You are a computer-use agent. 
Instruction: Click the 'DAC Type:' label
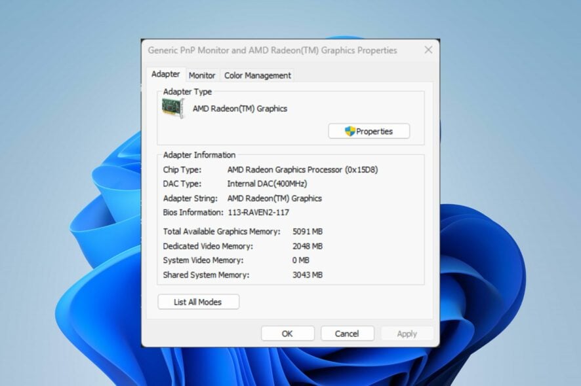tap(182, 184)
